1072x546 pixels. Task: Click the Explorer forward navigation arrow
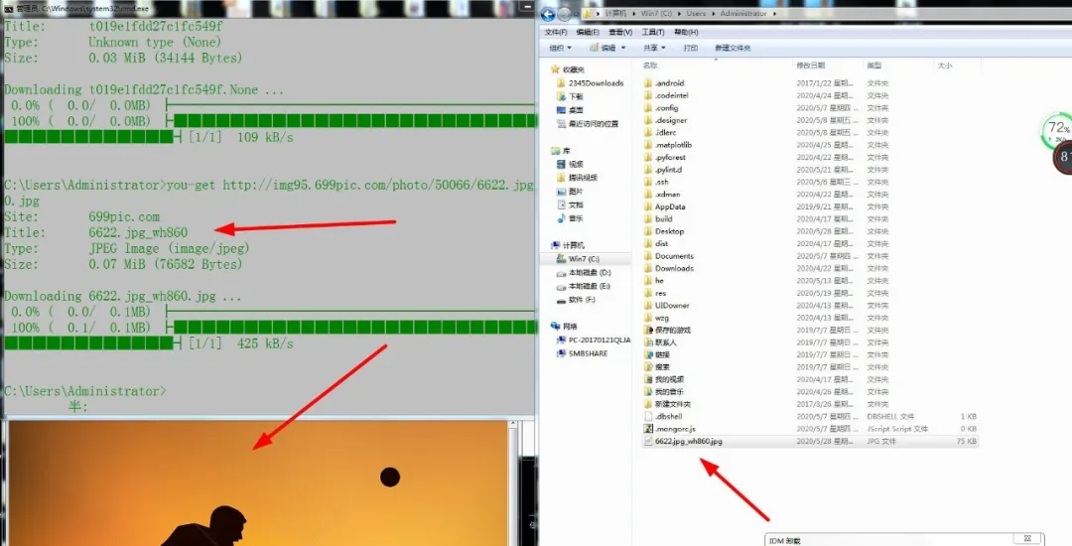coord(564,14)
